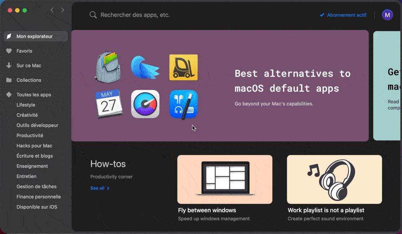Click the Toutes les apps diamond icon
Viewport: 402px width, 234px height.
(x=9, y=95)
